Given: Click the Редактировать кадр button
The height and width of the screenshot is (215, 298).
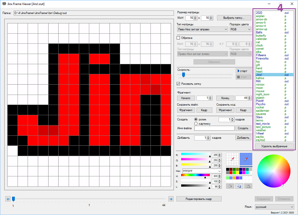Looking at the screenshot, I should point(199,199).
